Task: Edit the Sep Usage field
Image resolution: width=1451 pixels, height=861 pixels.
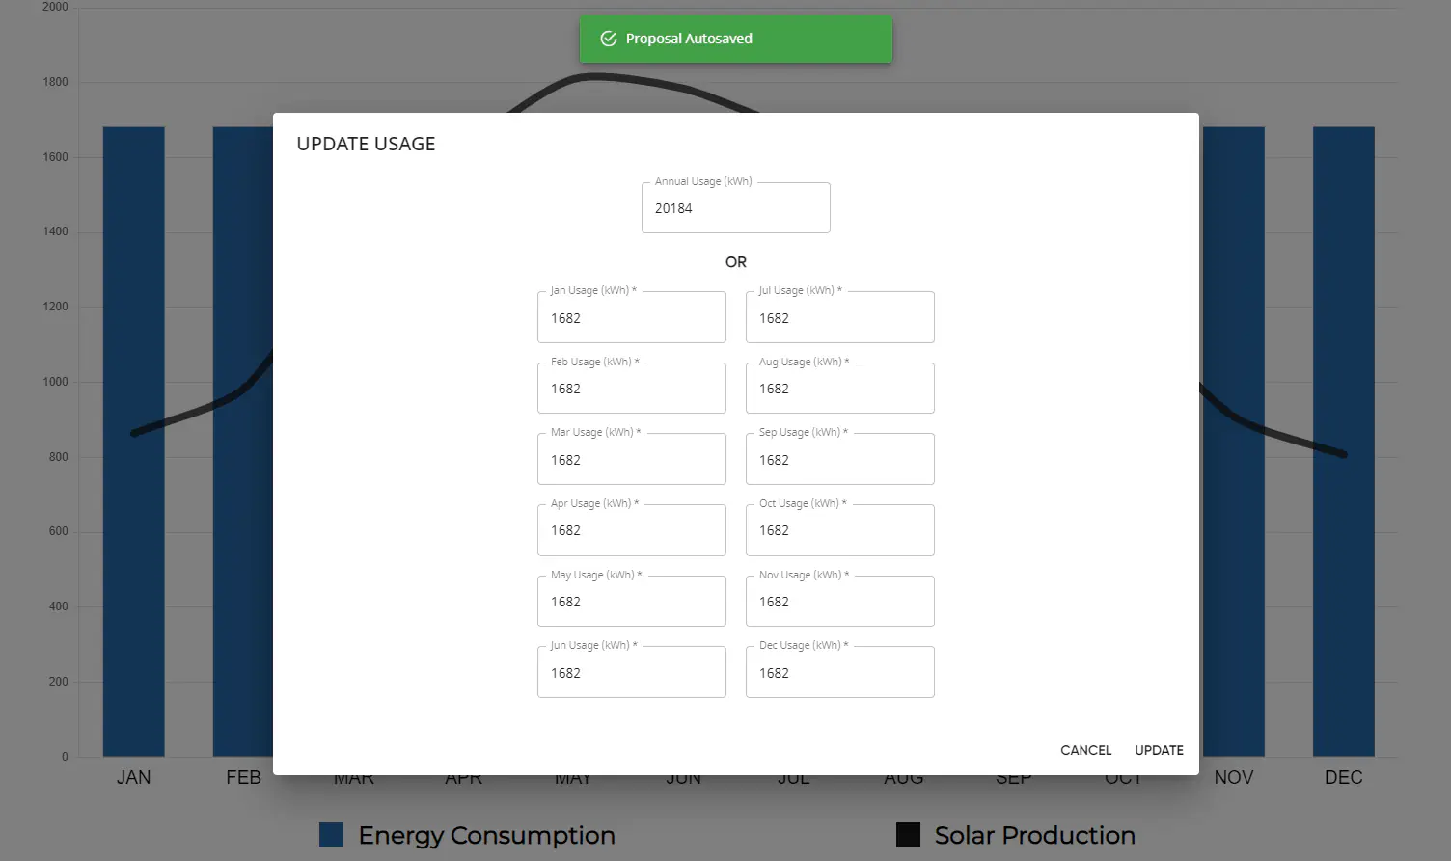Action: tap(839, 459)
